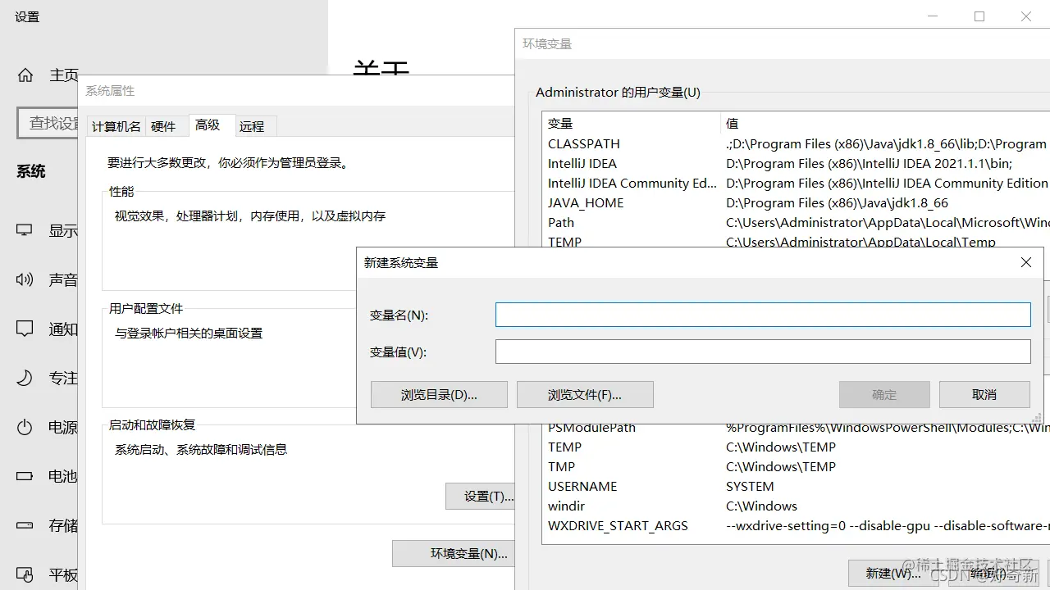Image resolution: width=1050 pixels, height=590 pixels.
Task: Click the Display monitor icon in Settings
Action: [25, 231]
